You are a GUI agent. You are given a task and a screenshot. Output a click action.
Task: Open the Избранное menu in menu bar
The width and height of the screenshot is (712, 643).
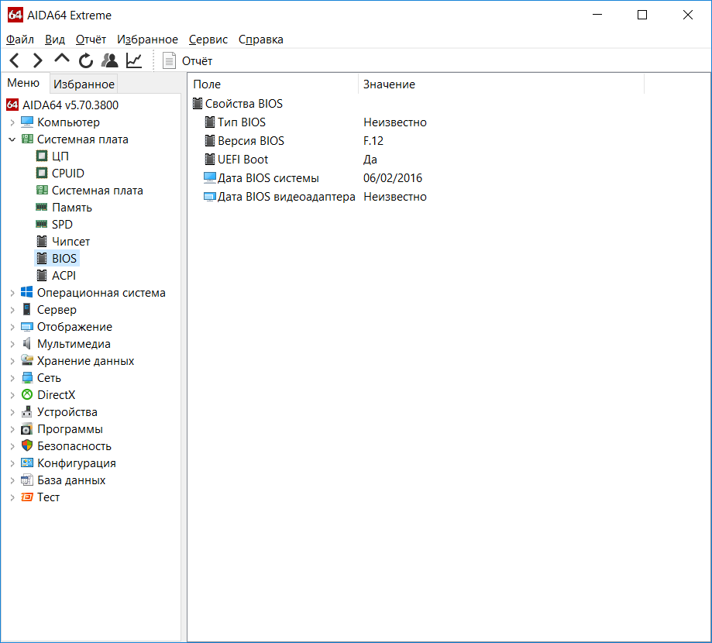pos(147,40)
